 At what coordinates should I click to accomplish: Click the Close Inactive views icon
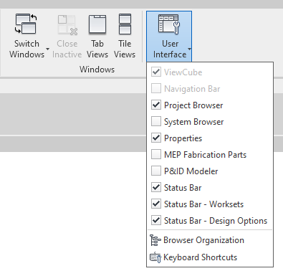tap(67, 24)
